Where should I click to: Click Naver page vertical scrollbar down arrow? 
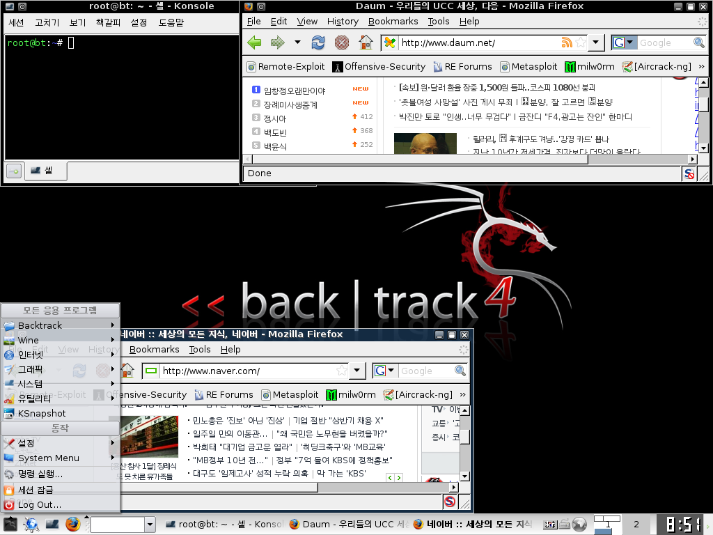point(464,476)
